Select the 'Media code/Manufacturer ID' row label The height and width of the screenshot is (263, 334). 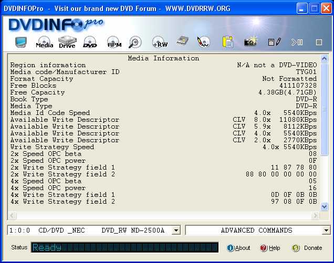click(x=65, y=72)
